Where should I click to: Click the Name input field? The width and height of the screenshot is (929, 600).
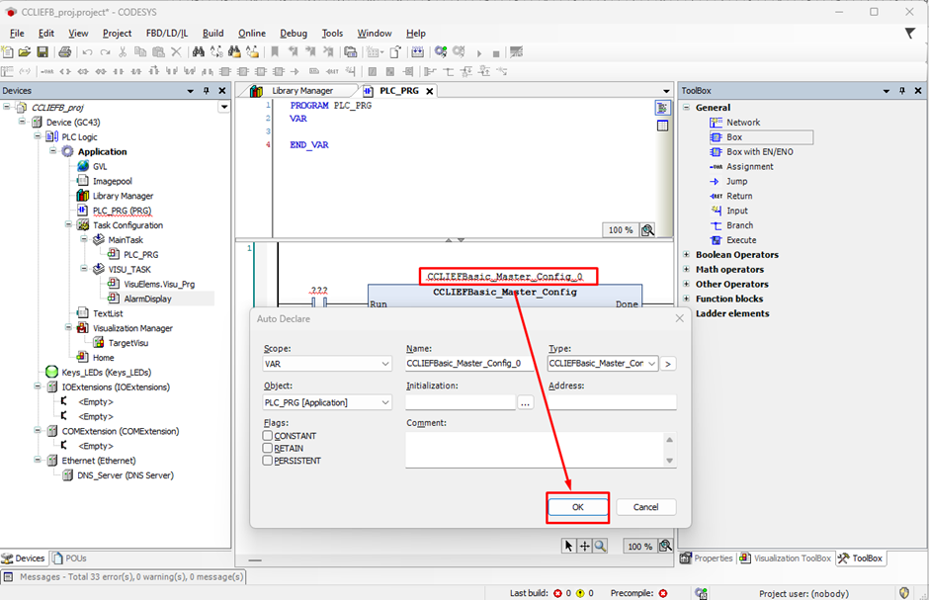[469, 363]
